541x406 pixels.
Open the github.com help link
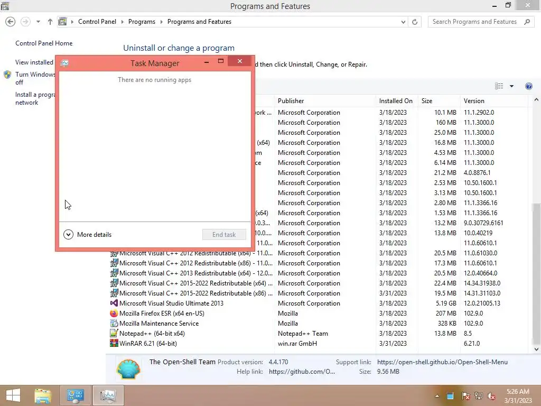(x=302, y=372)
